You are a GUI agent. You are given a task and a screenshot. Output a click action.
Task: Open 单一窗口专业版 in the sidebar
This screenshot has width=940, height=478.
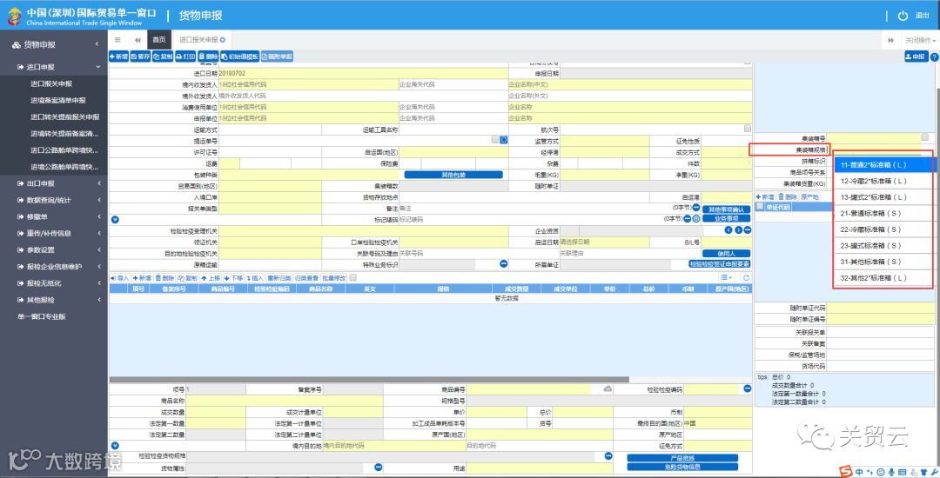click(42, 316)
